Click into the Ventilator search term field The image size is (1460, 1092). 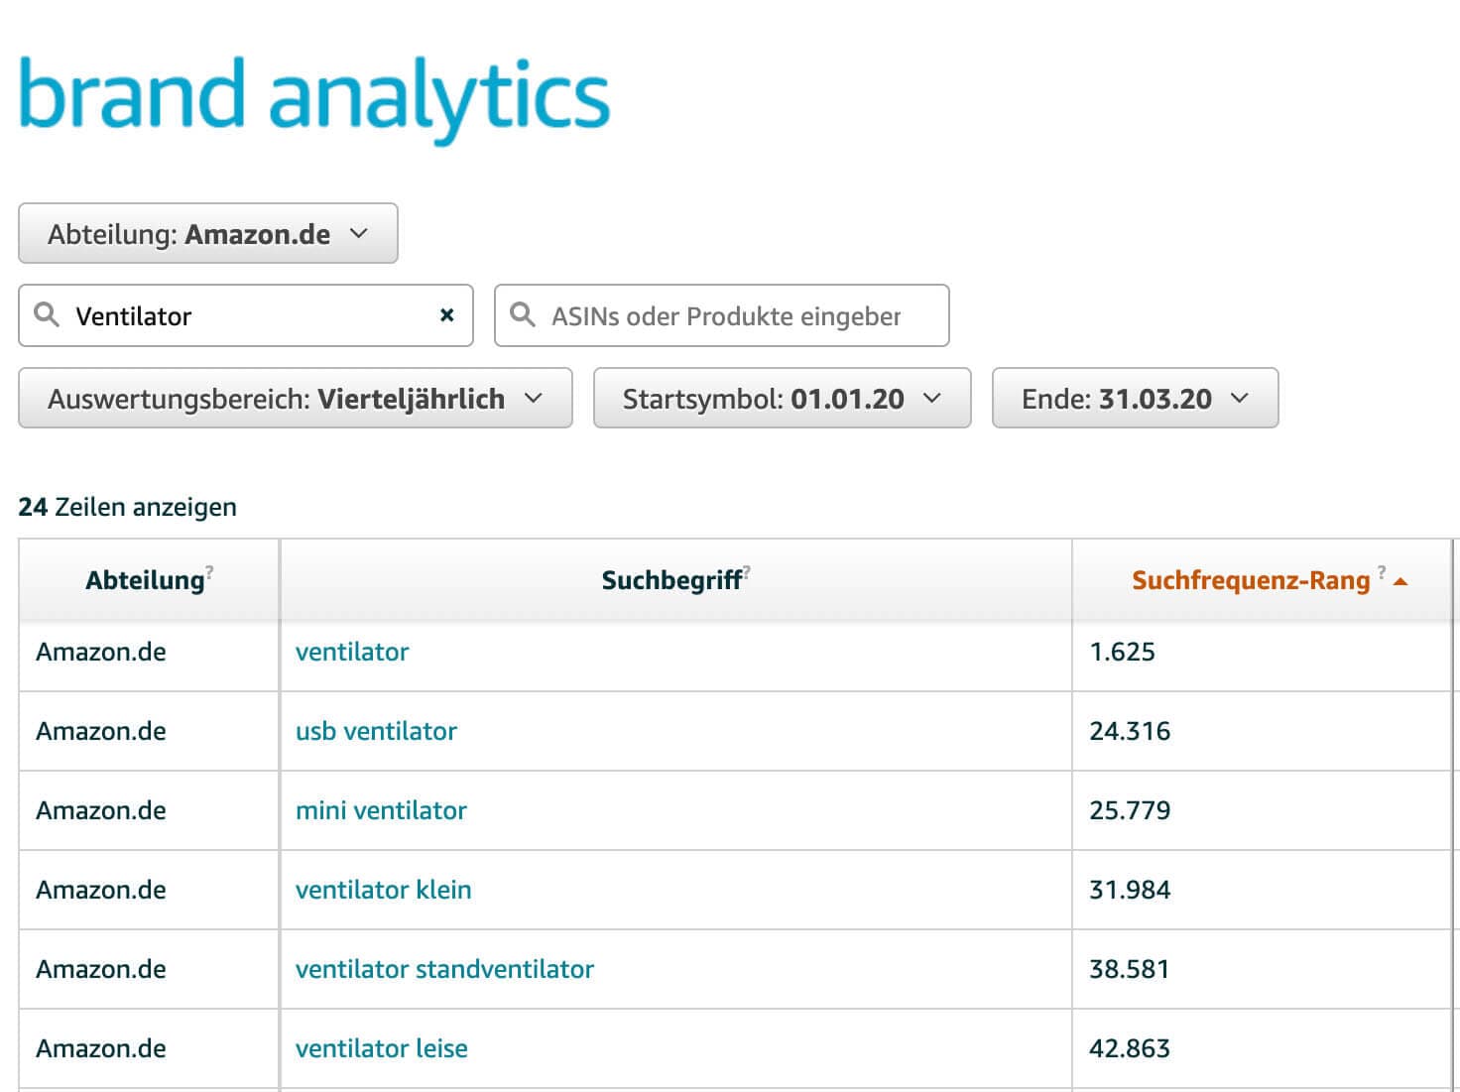coord(248,316)
